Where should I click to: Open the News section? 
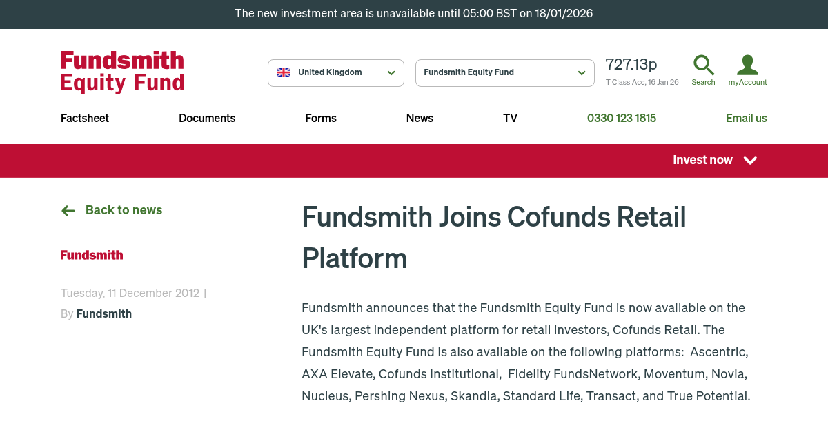click(x=420, y=118)
